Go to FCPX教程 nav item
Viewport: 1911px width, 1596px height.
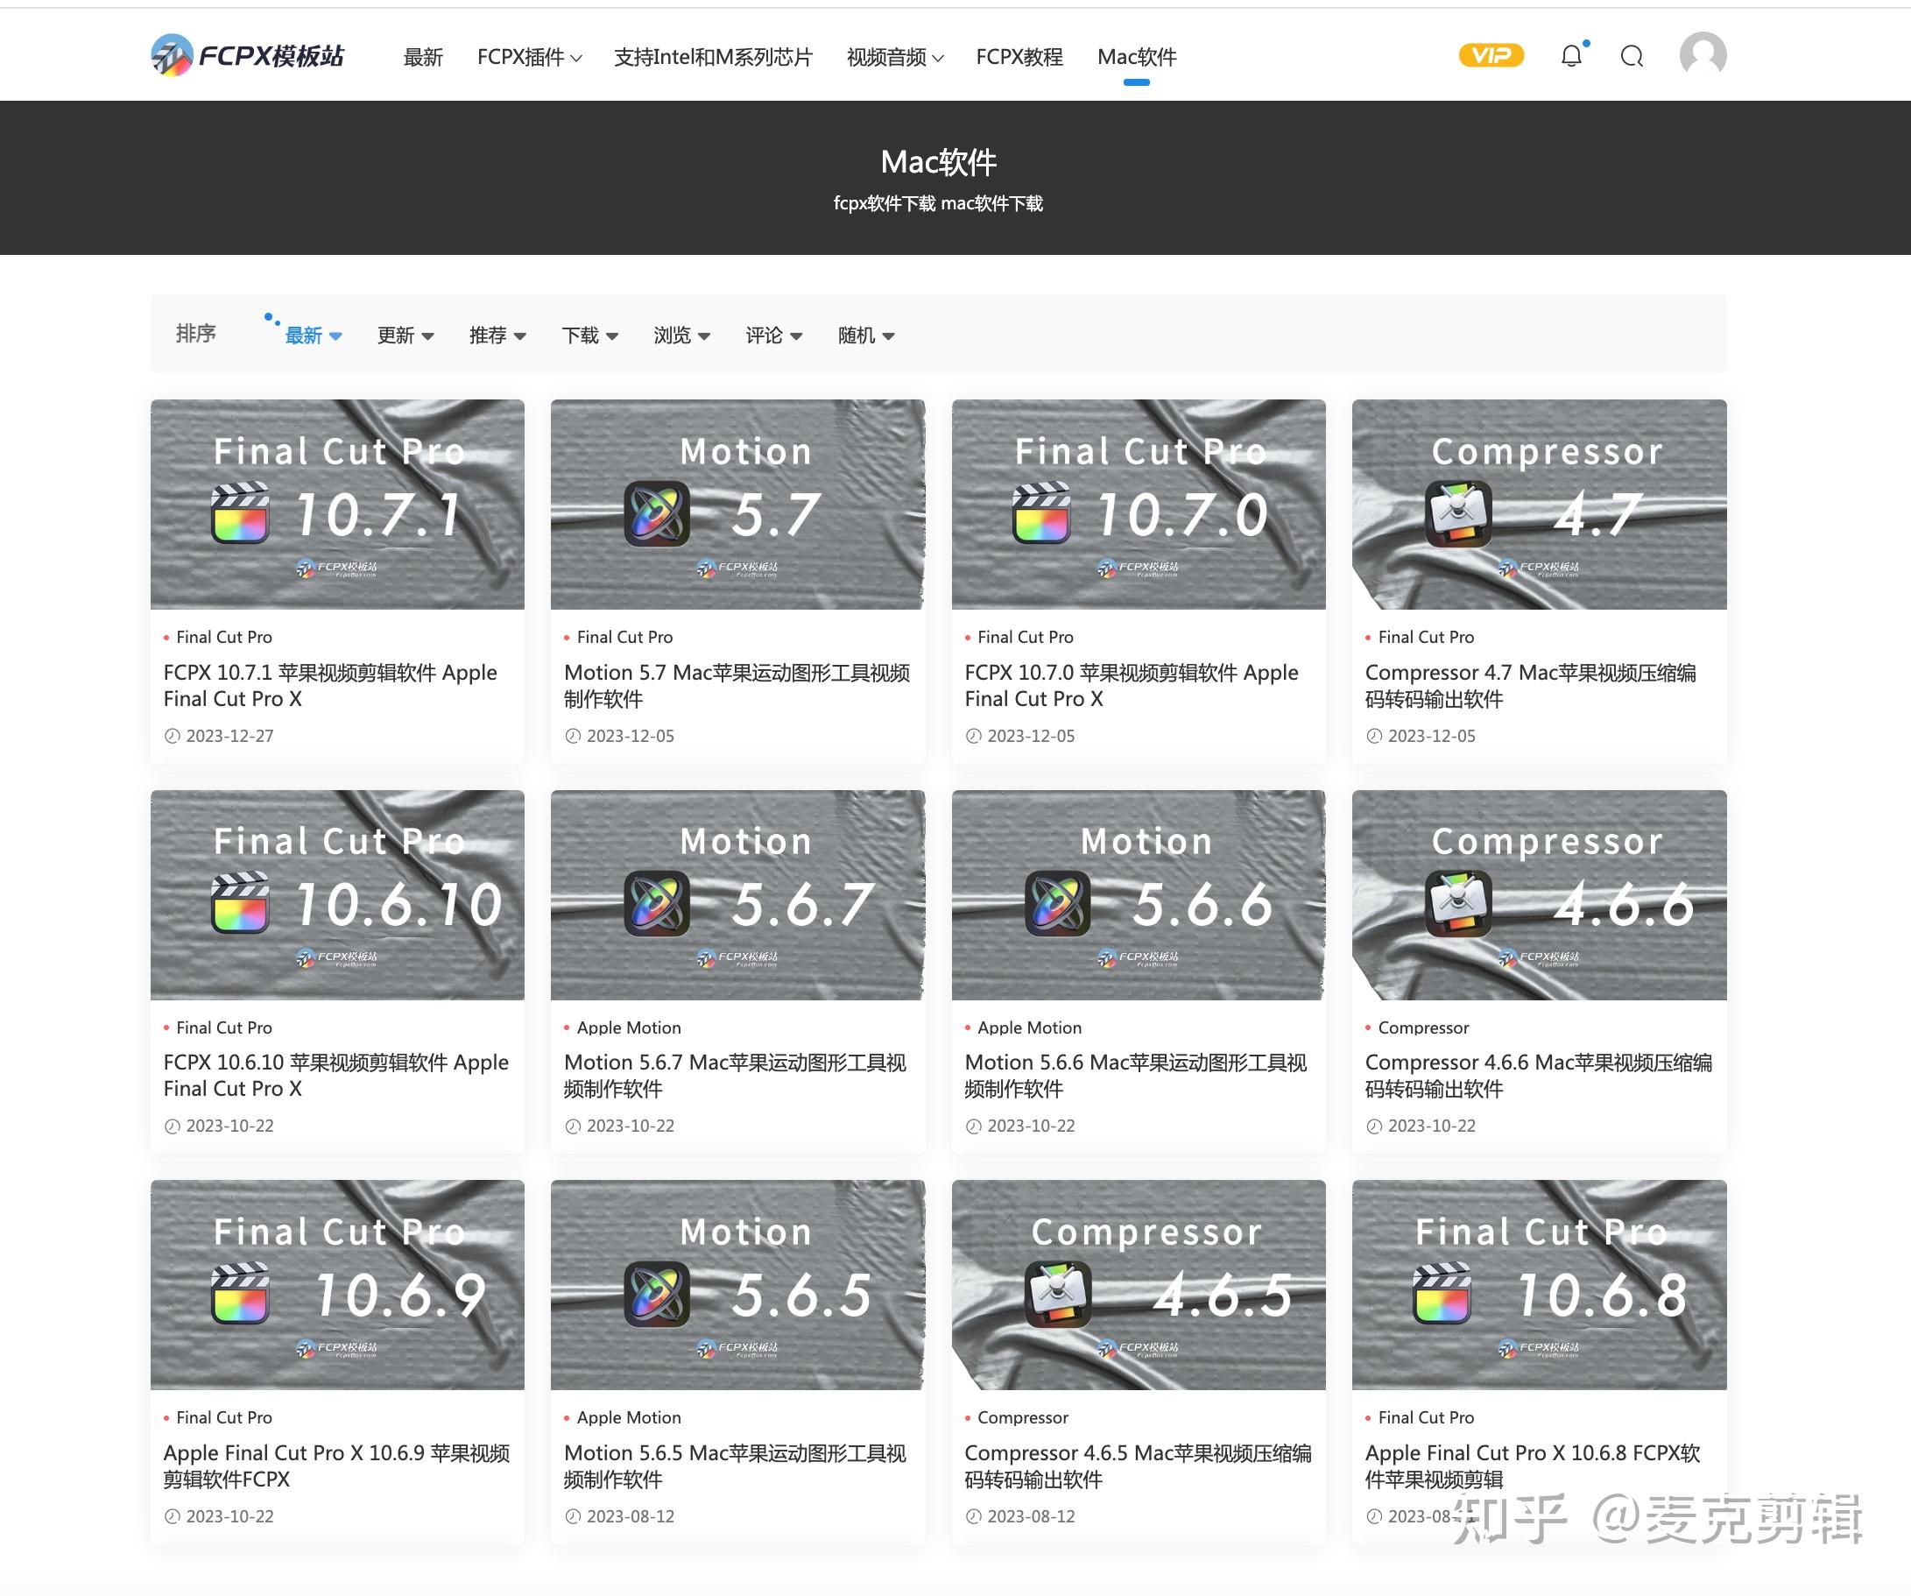[1019, 57]
